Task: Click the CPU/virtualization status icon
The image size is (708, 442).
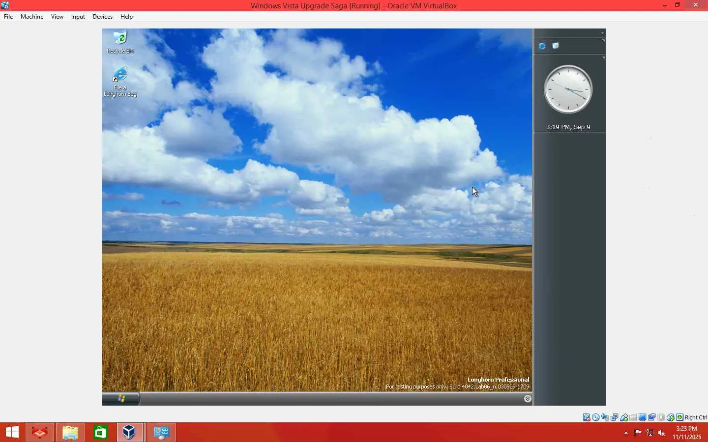Action: (x=661, y=417)
